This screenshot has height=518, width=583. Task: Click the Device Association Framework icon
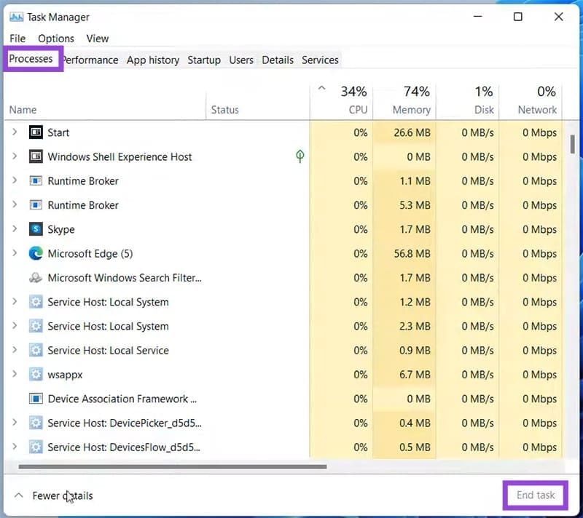pos(35,399)
